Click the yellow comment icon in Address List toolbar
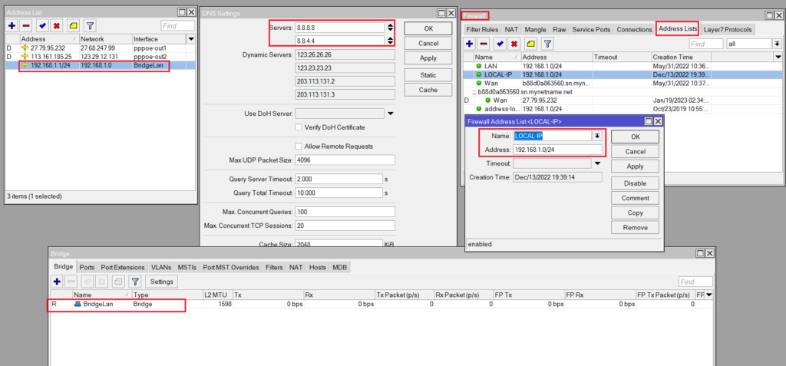Image resolution: width=786 pixels, height=366 pixels. click(72, 26)
